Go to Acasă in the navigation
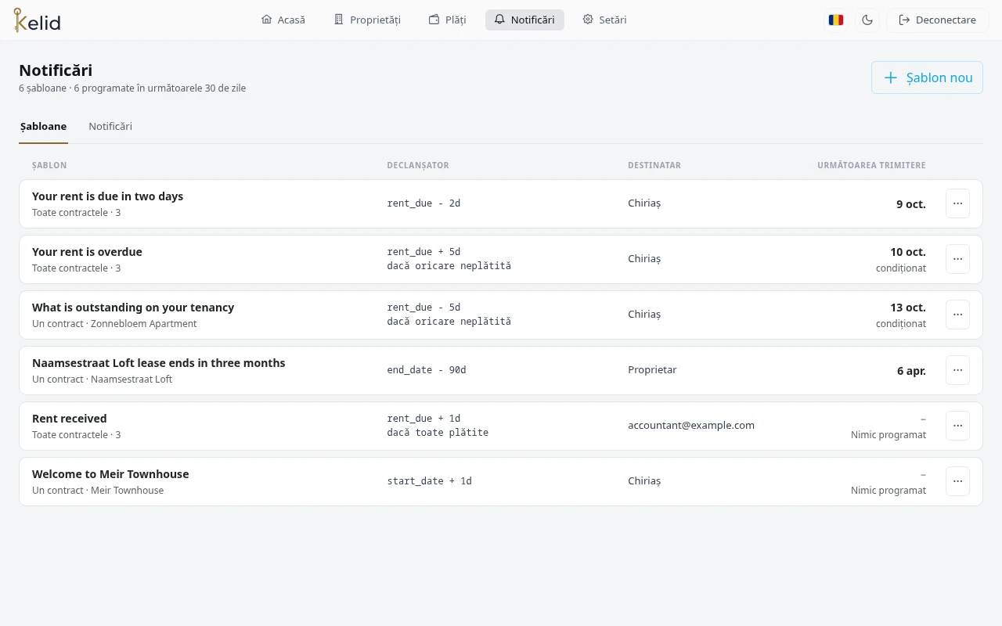 pyautogui.click(x=283, y=20)
